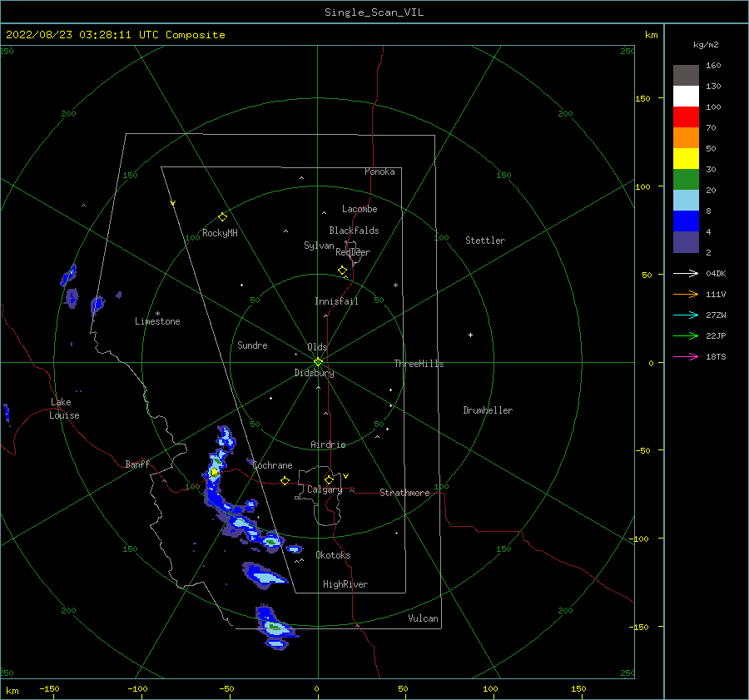The width and height of the screenshot is (749, 700).
Task: Click the Innisfail label
Action: 336,301
